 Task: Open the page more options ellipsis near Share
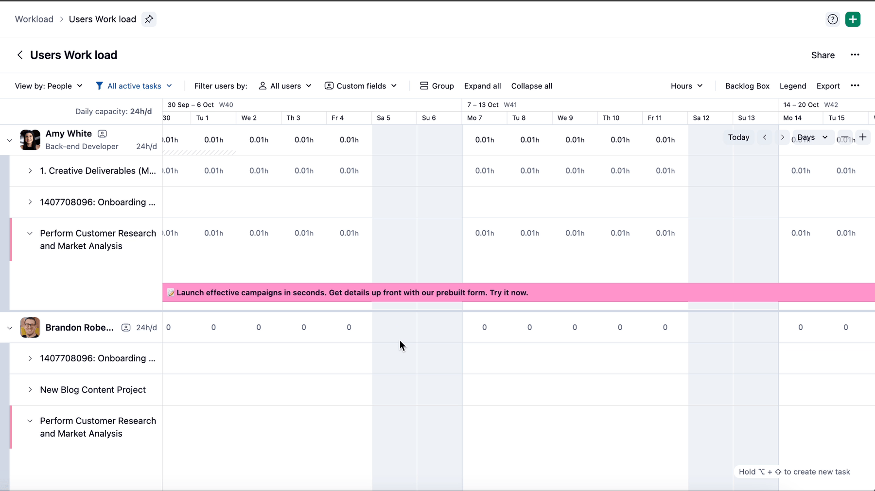pos(855,55)
